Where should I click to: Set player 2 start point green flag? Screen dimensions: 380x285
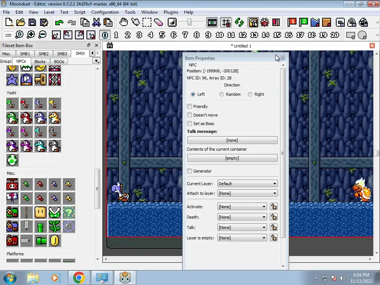304,22
